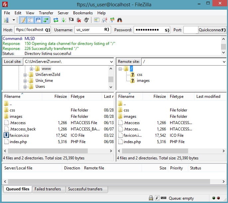Click the encryption lock status icon

coord(151,198)
